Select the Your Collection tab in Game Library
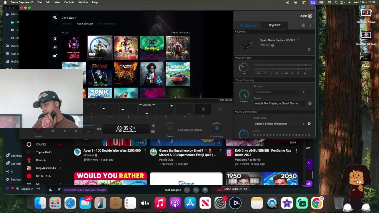This screenshot has height=213, width=379. pyautogui.click(x=85, y=24)
